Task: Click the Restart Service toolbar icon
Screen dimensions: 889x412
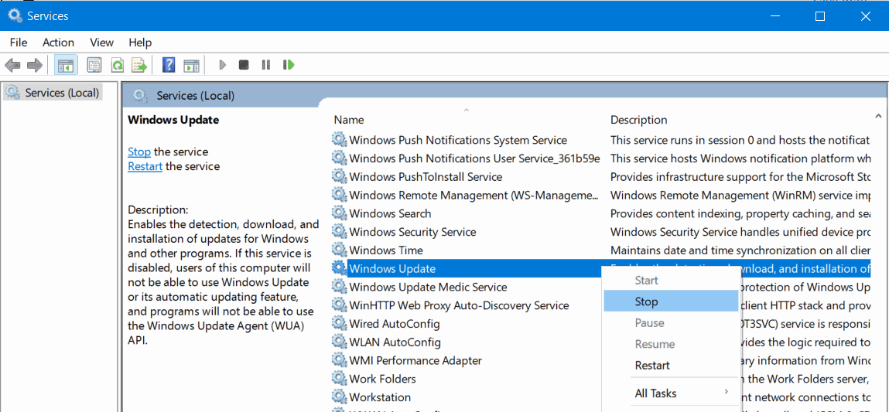Action: coord(289,65)
